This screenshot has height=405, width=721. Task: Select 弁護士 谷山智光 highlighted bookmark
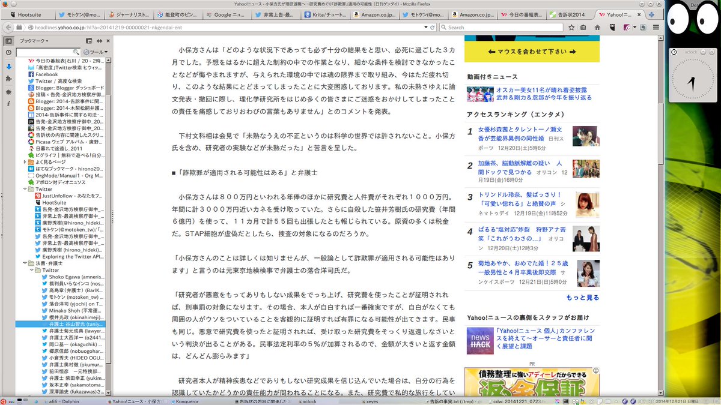pos(60,323)
